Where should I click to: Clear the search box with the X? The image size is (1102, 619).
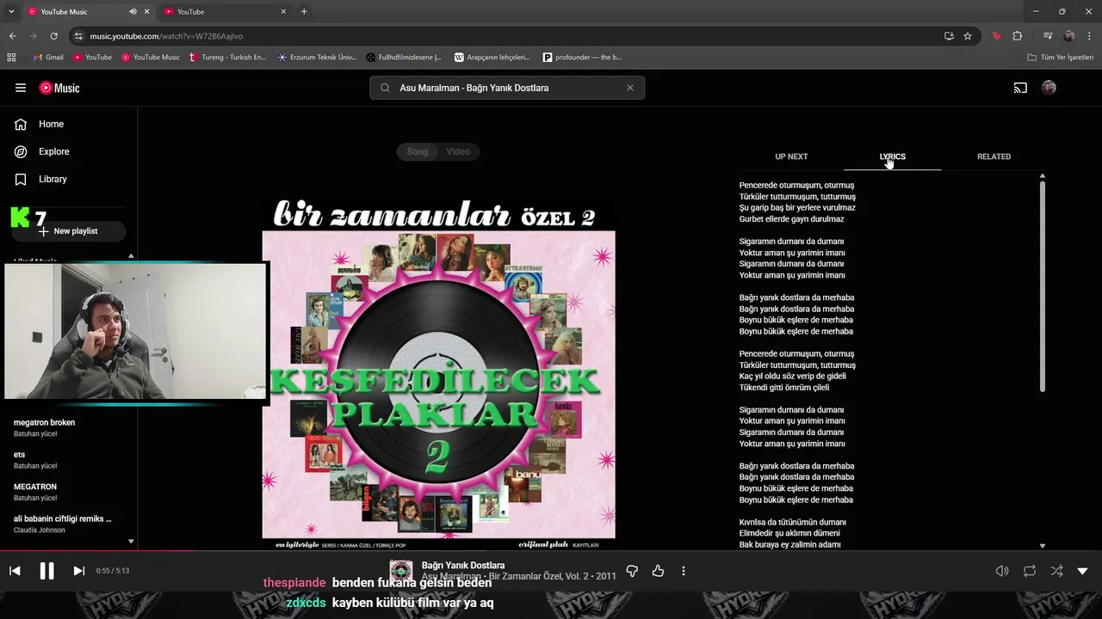click(630, 88)
